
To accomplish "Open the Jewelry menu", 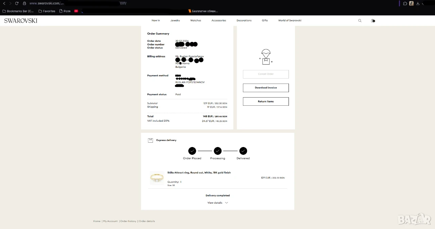I will (175, 20).
